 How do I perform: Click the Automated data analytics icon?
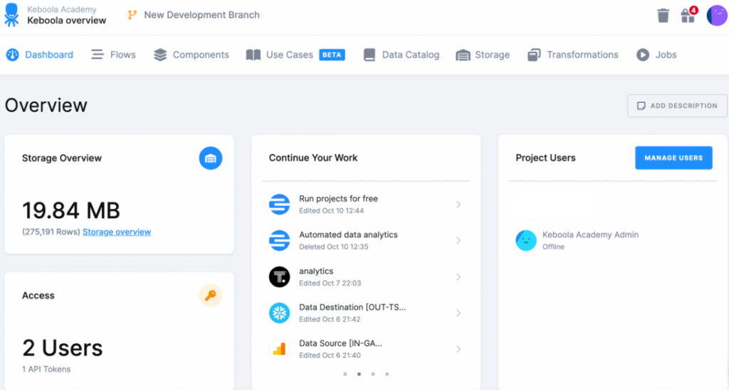click(279, 241)
